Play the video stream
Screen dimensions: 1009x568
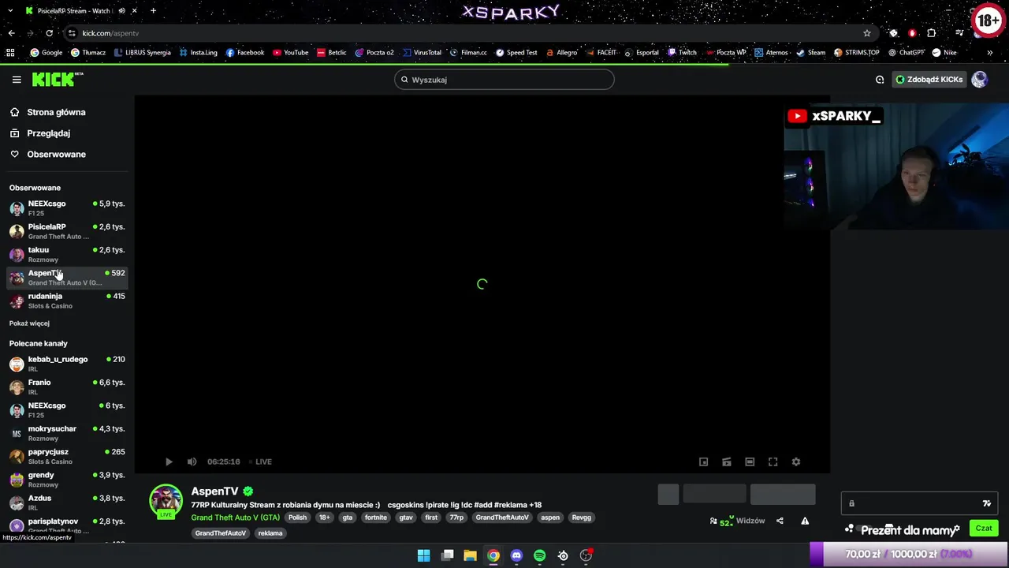point(169,461)
